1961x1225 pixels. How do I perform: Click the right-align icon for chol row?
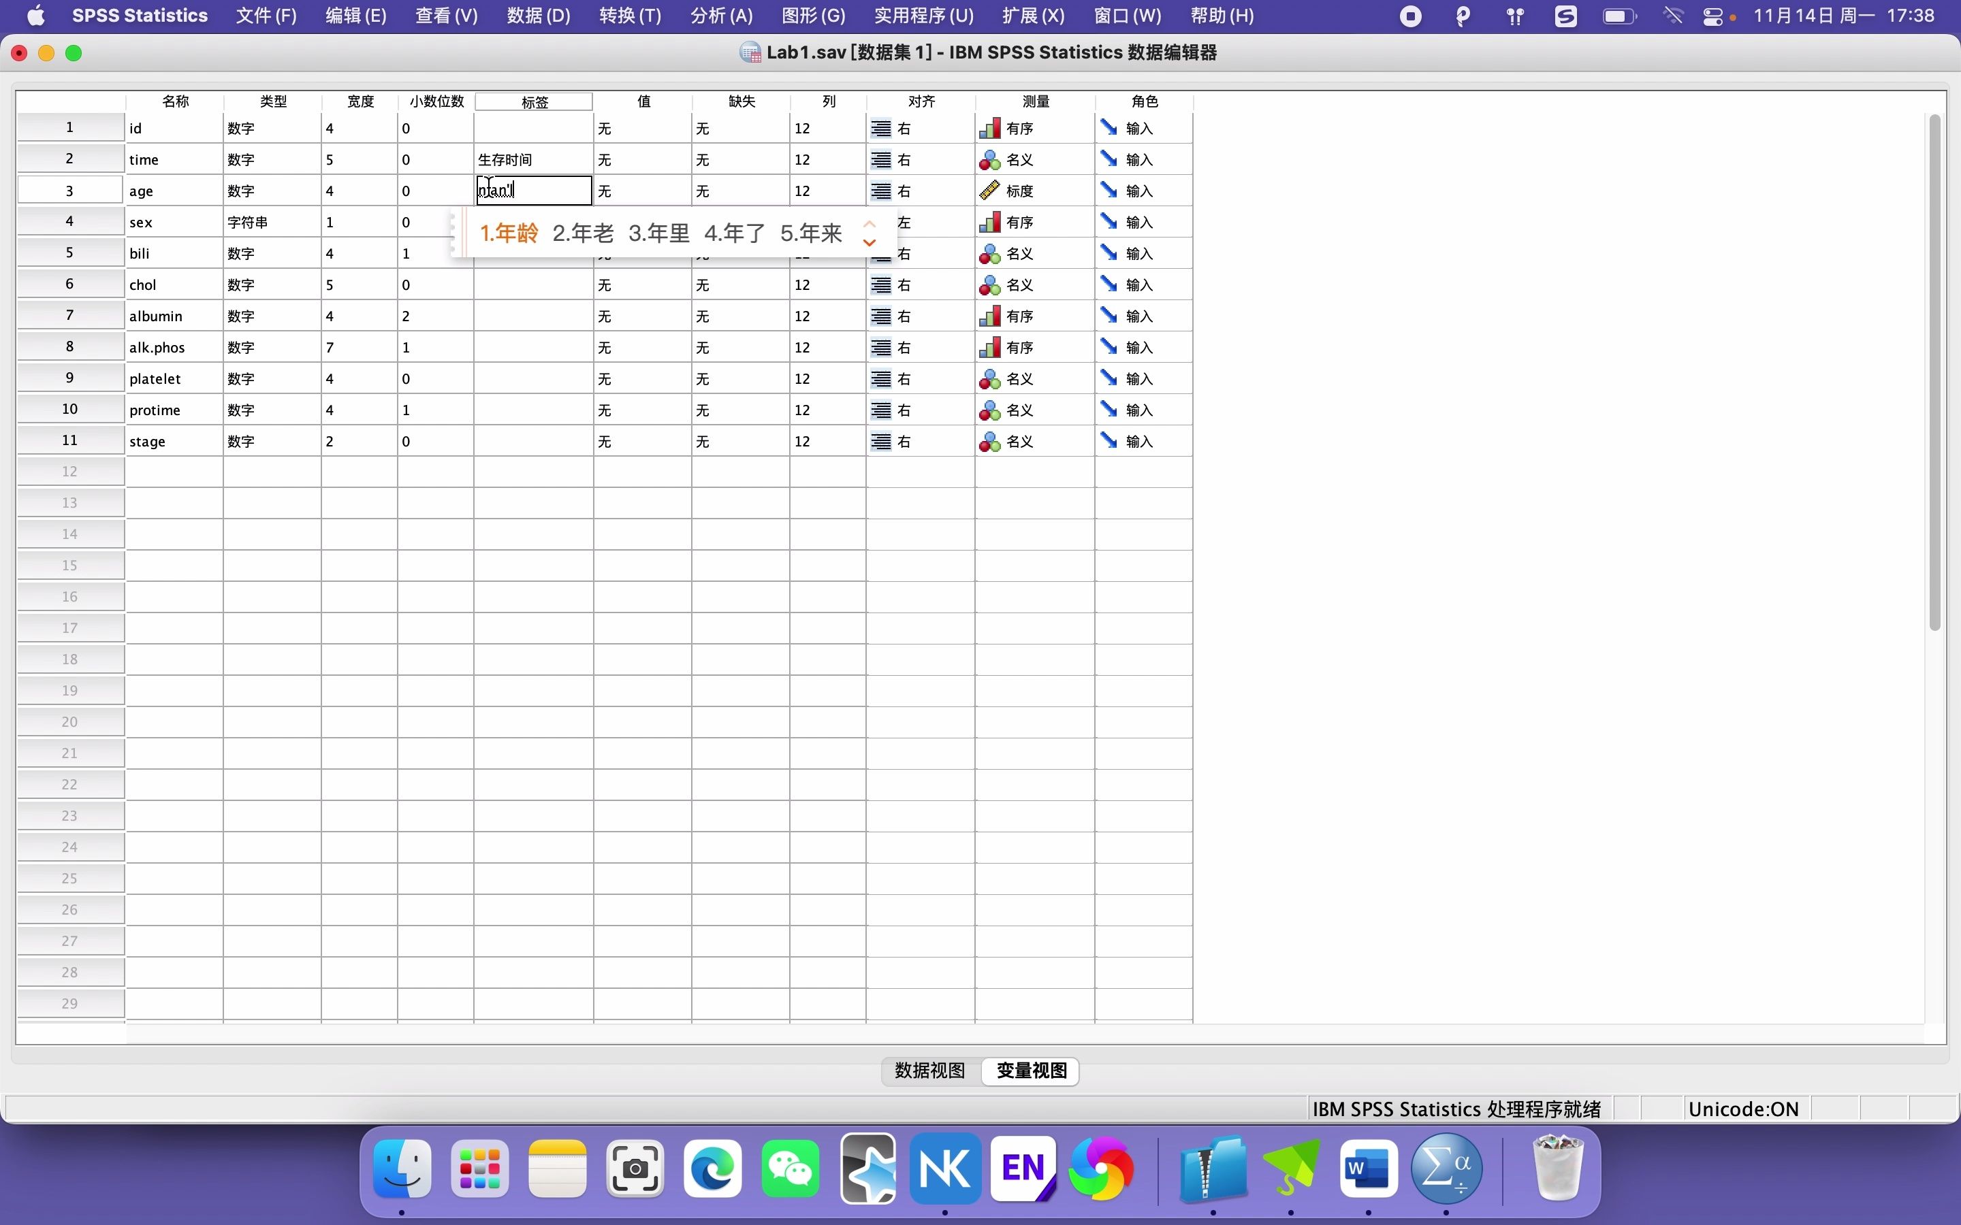coord(881,284)
